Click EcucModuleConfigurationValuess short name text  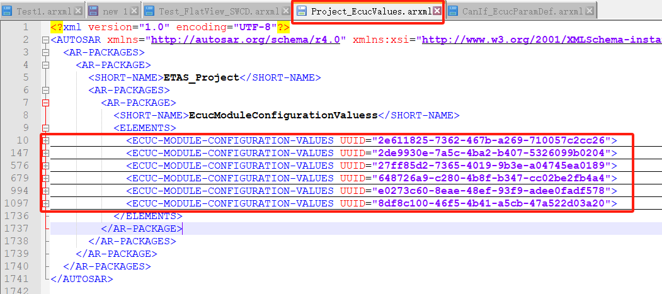click(283, 116)
